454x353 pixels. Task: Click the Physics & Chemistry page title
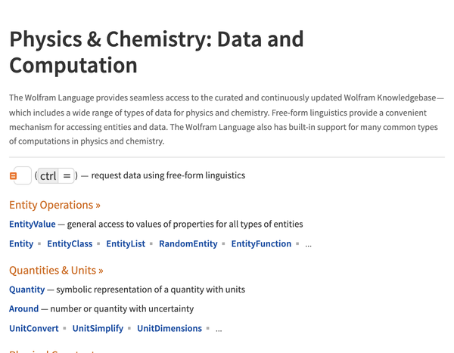pos(157,52)
